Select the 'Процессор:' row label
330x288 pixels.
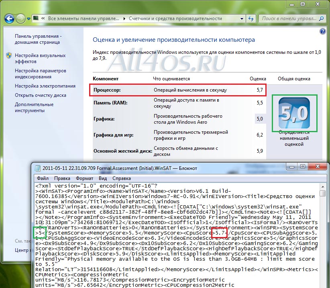(x=107, y=90)
